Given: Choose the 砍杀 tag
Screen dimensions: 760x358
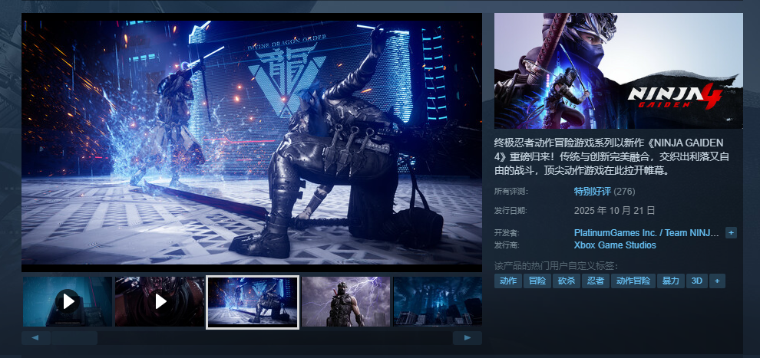Looking at the screenshot, I should click(567, 281).
